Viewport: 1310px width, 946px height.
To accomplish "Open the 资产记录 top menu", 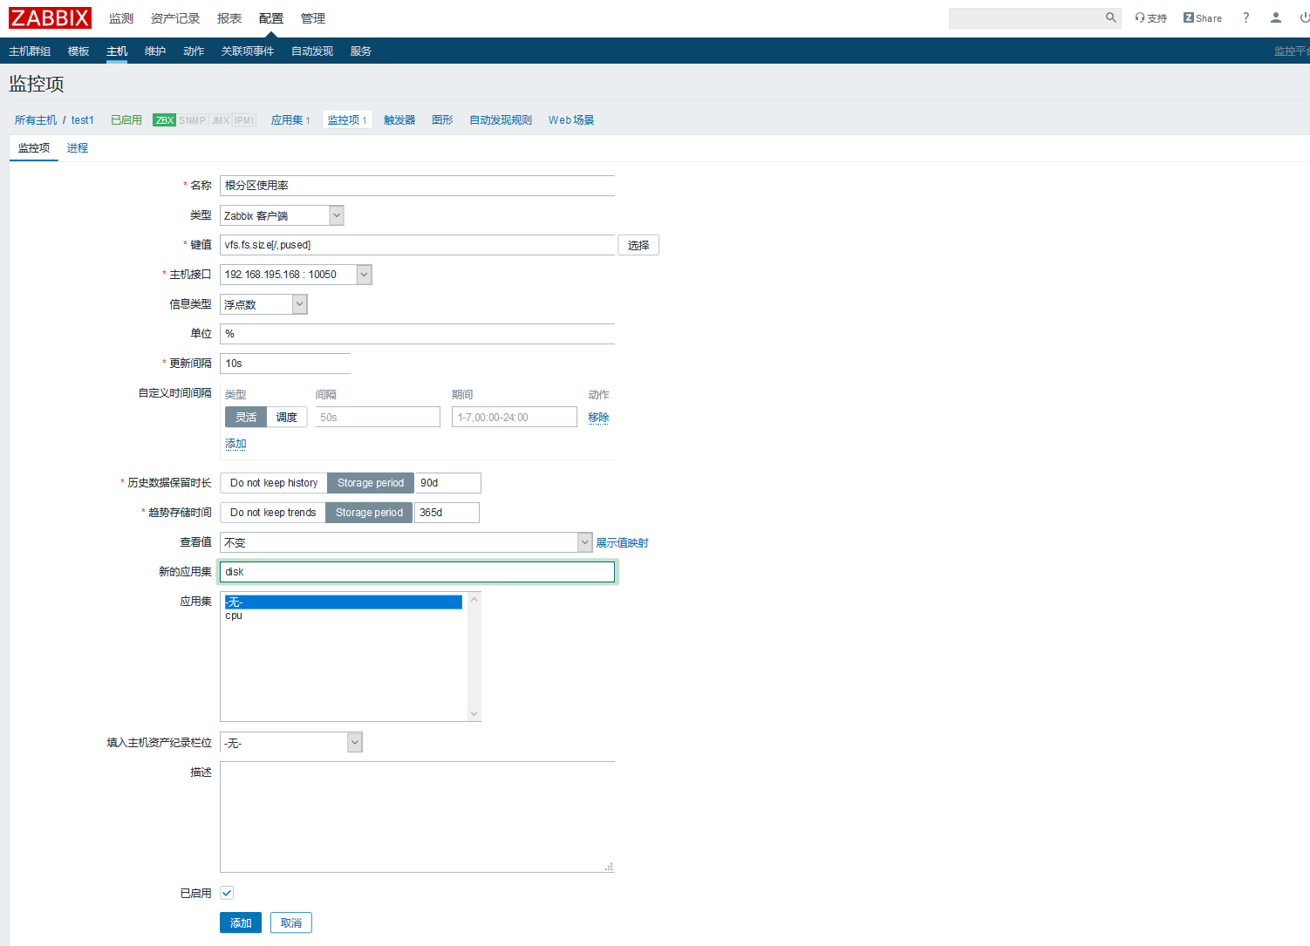I will tap(175, 18).
